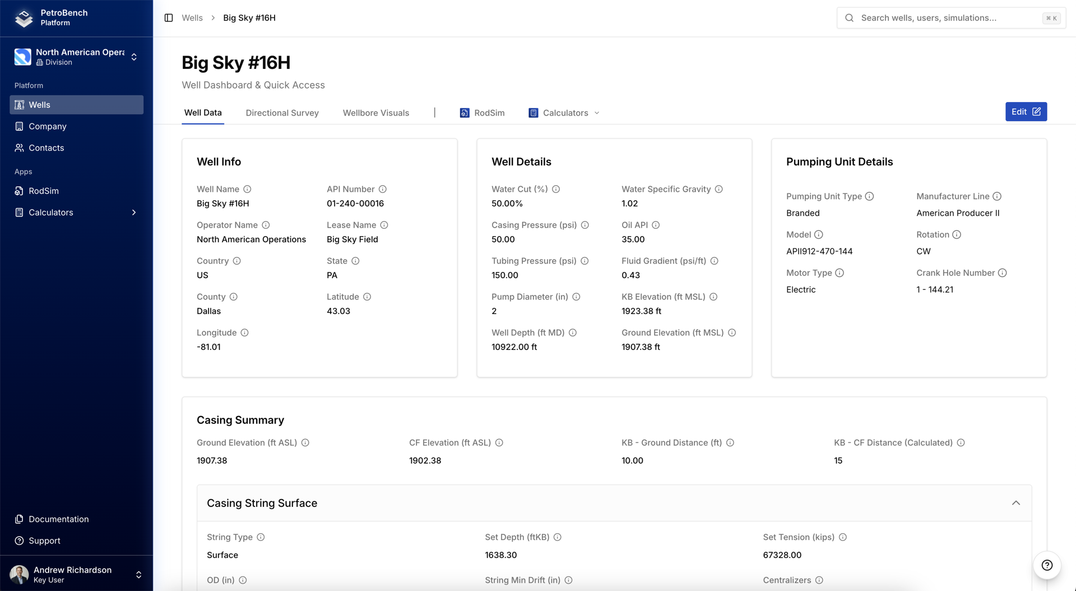Image resolution: width=1076 pixels, height=591 pixels.
Task: Show info for KB - CF Distance (Calculated)
Action: (x=961, y=443)
